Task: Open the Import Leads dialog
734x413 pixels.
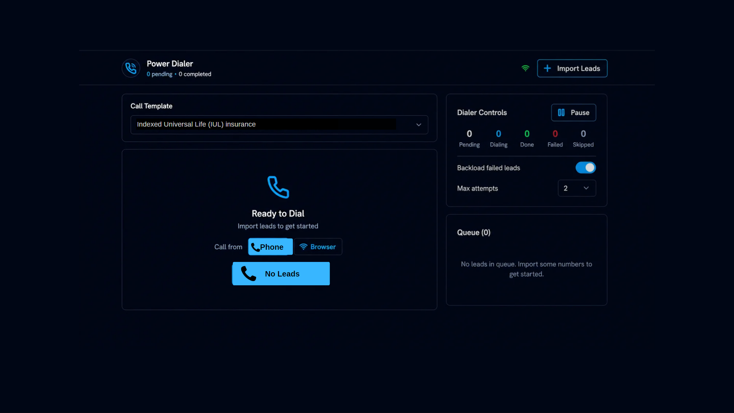Action: (572, 68)
